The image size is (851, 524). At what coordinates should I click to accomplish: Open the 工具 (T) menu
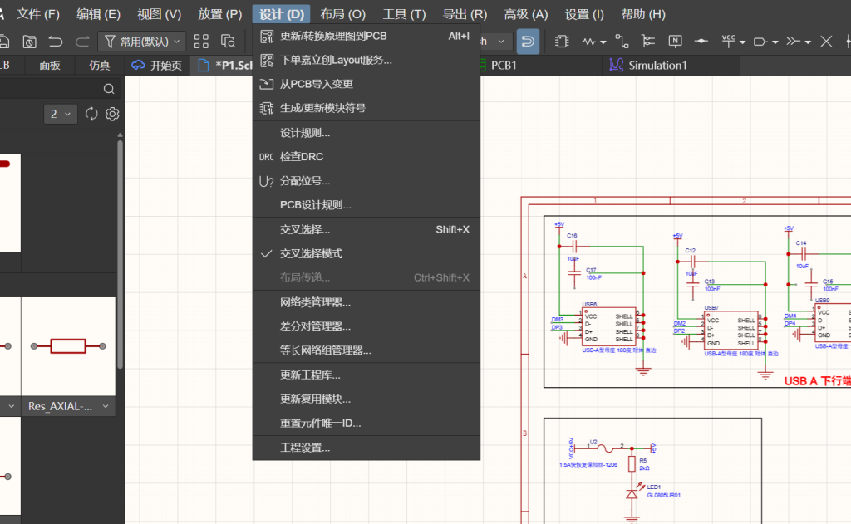(405, 14)
